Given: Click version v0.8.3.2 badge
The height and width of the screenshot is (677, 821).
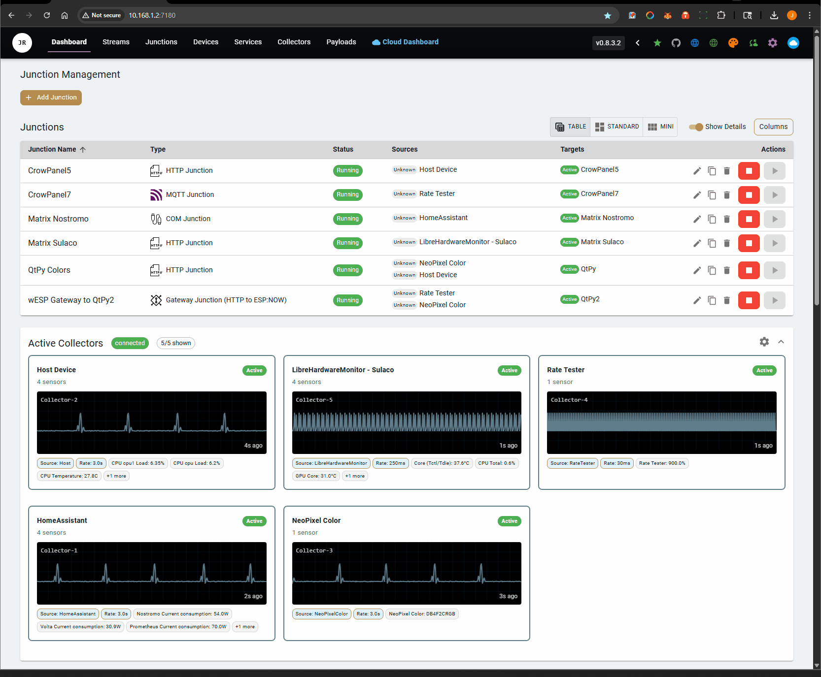Looking at the screenshot, I should (608, 43).
